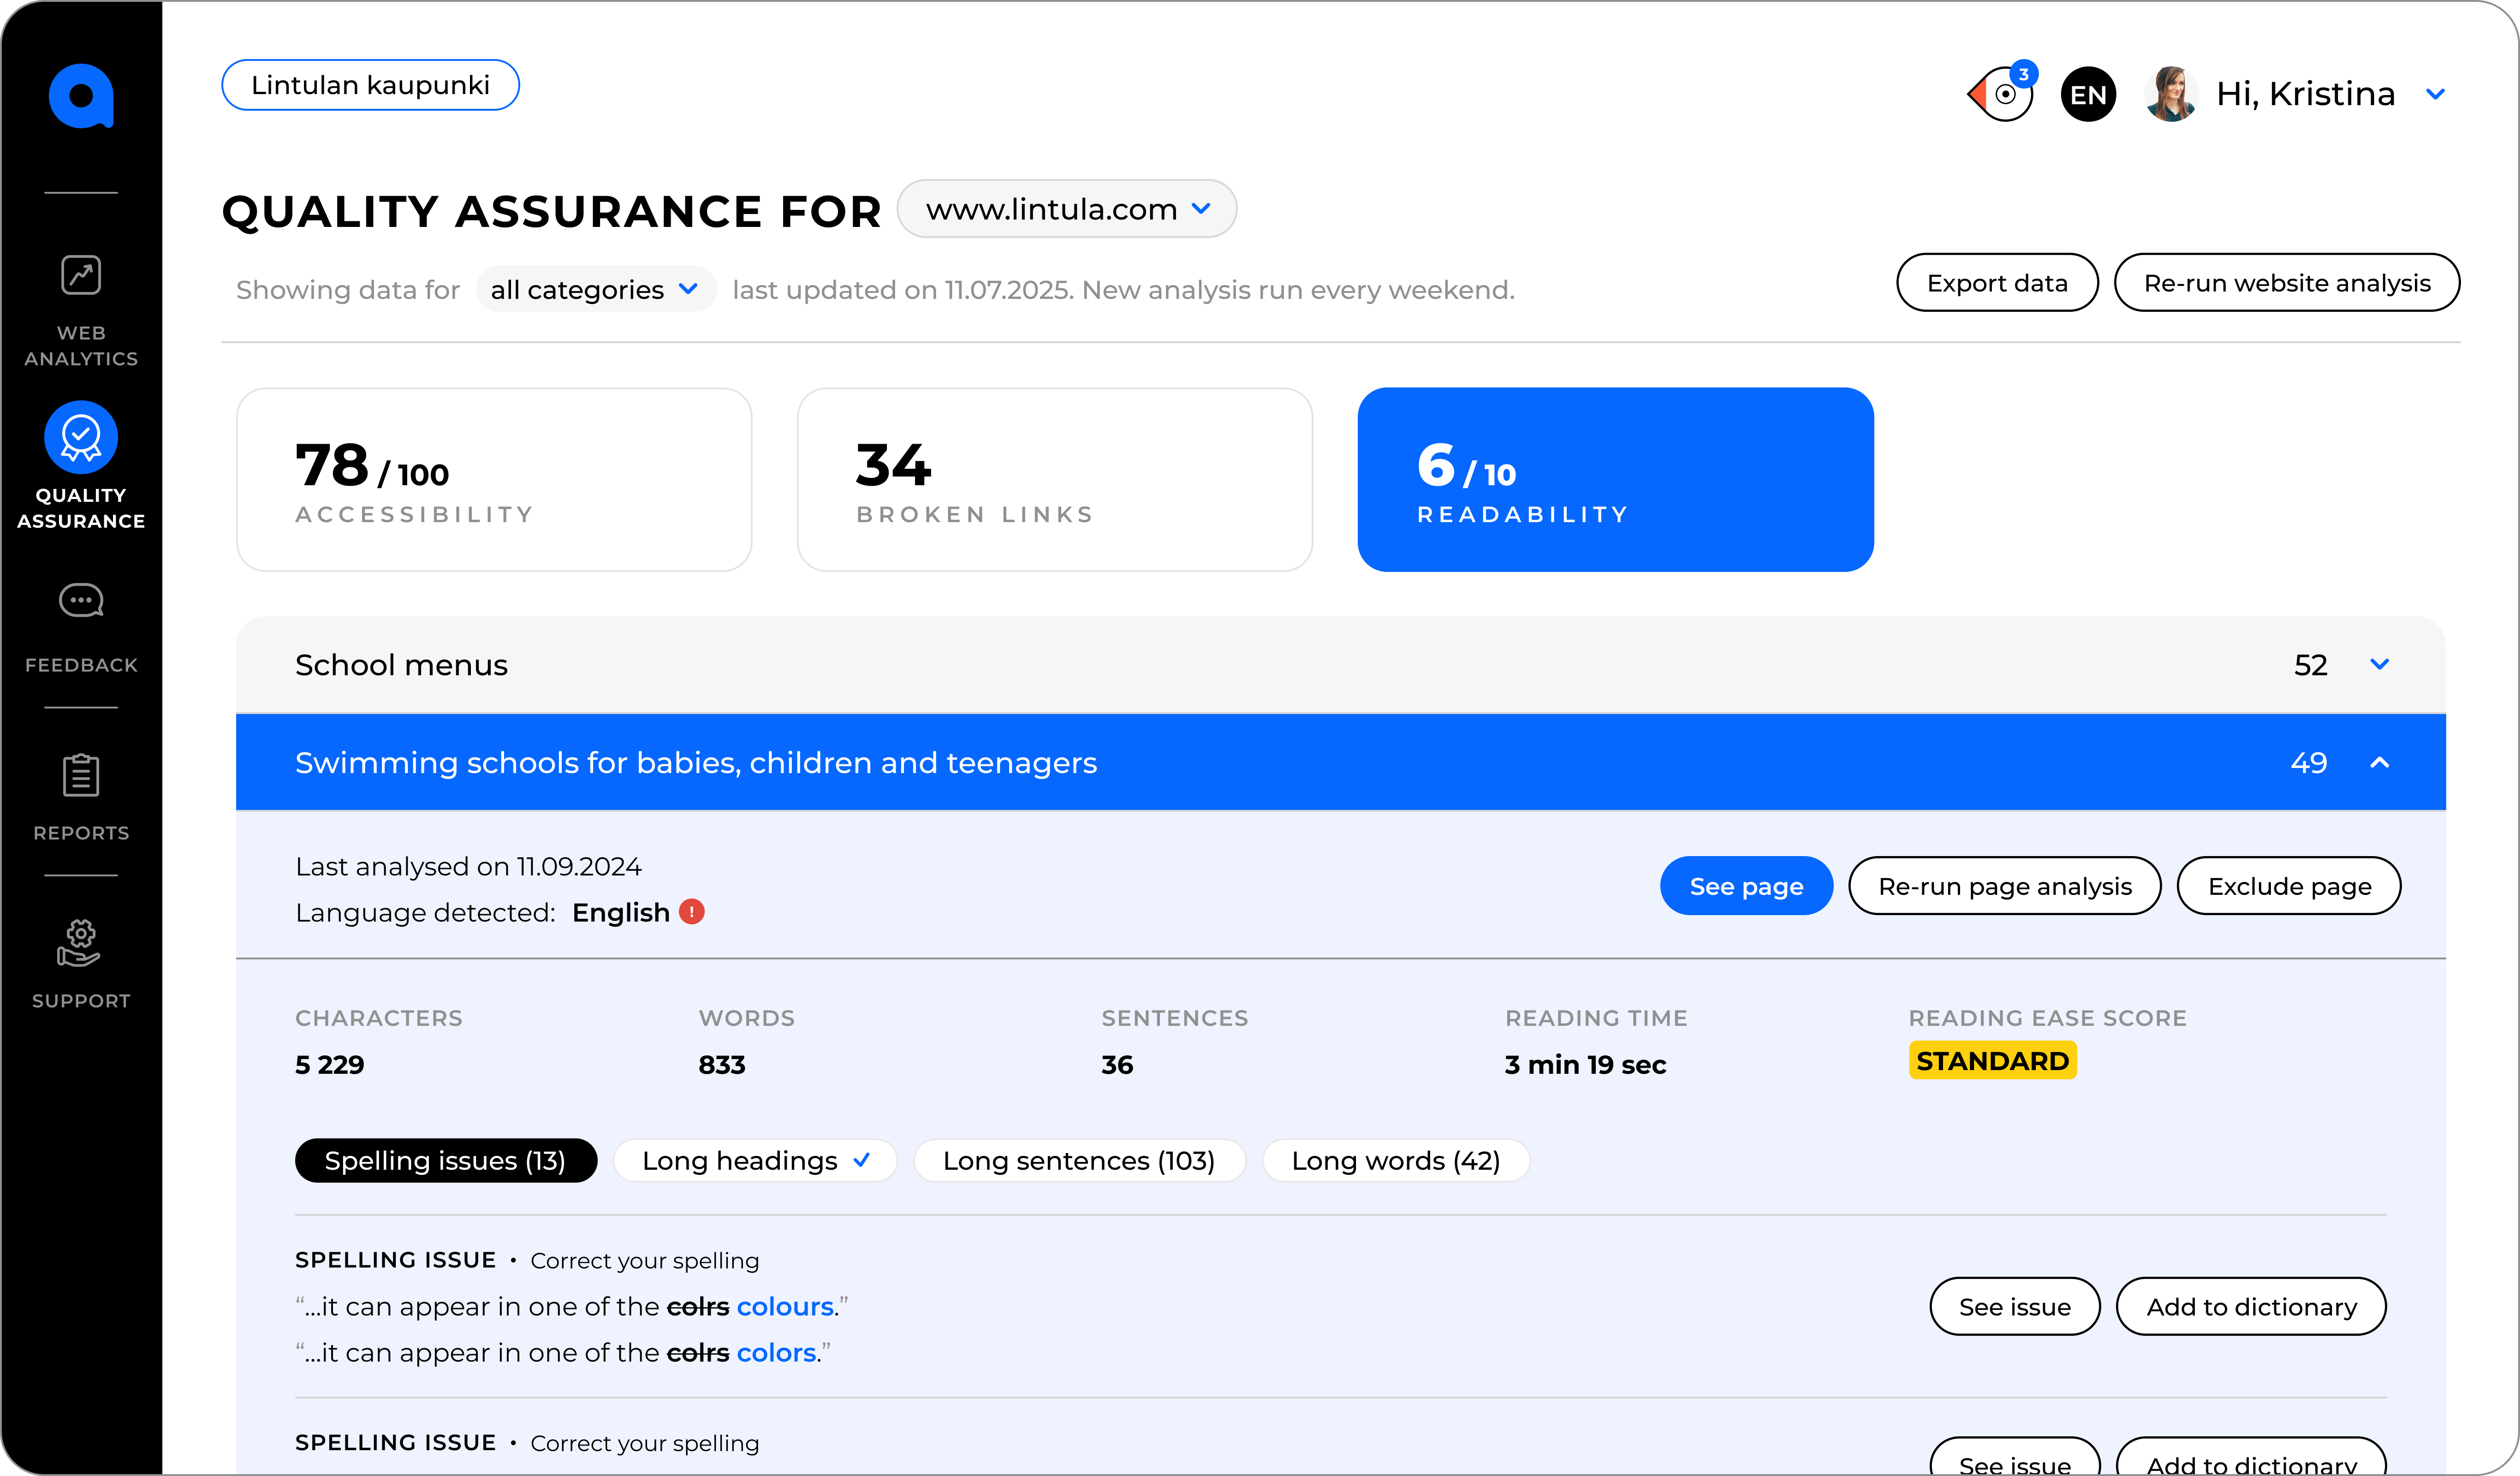This screenshot has height=1476, width=2520.
Task: Click 'Swimming schools for babies, children and teenagers'
Action: coord(696,763)
